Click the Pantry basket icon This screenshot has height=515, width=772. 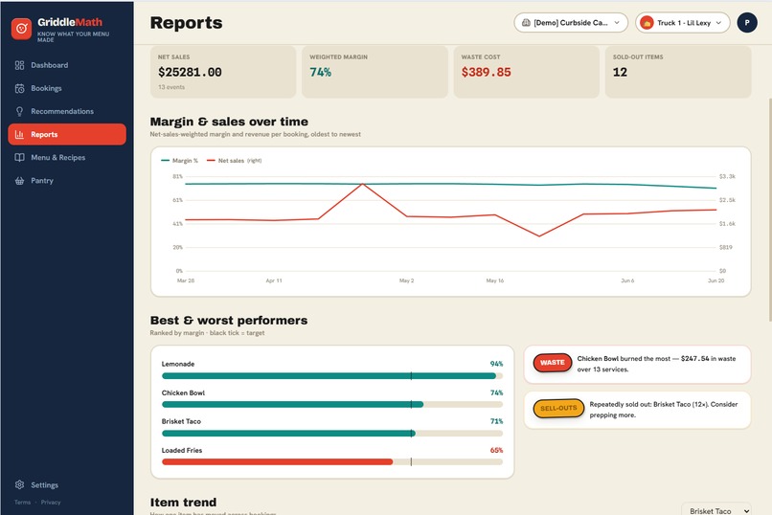[x=20, y=181]
